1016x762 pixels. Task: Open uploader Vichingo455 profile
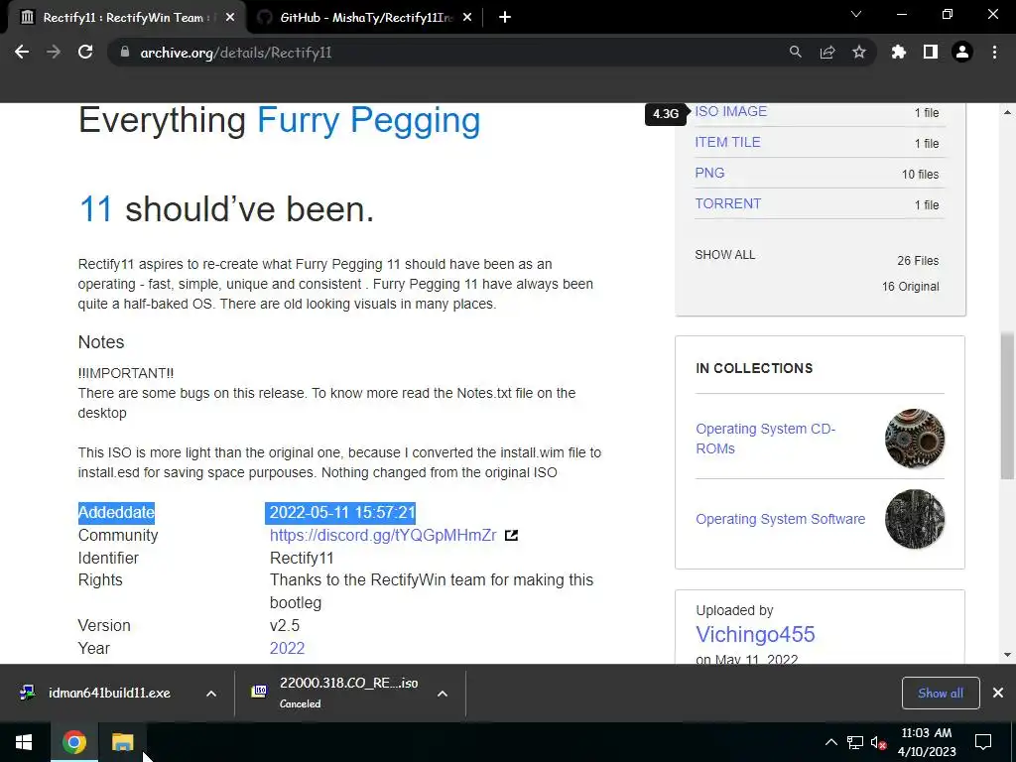tap(755, 634)
